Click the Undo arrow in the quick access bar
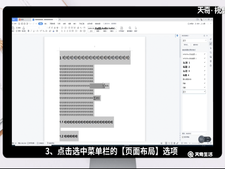 [30, 23]
